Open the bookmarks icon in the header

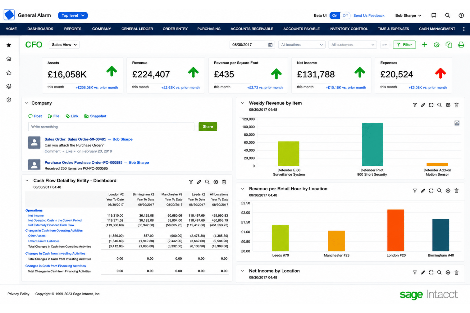(433, 15)
